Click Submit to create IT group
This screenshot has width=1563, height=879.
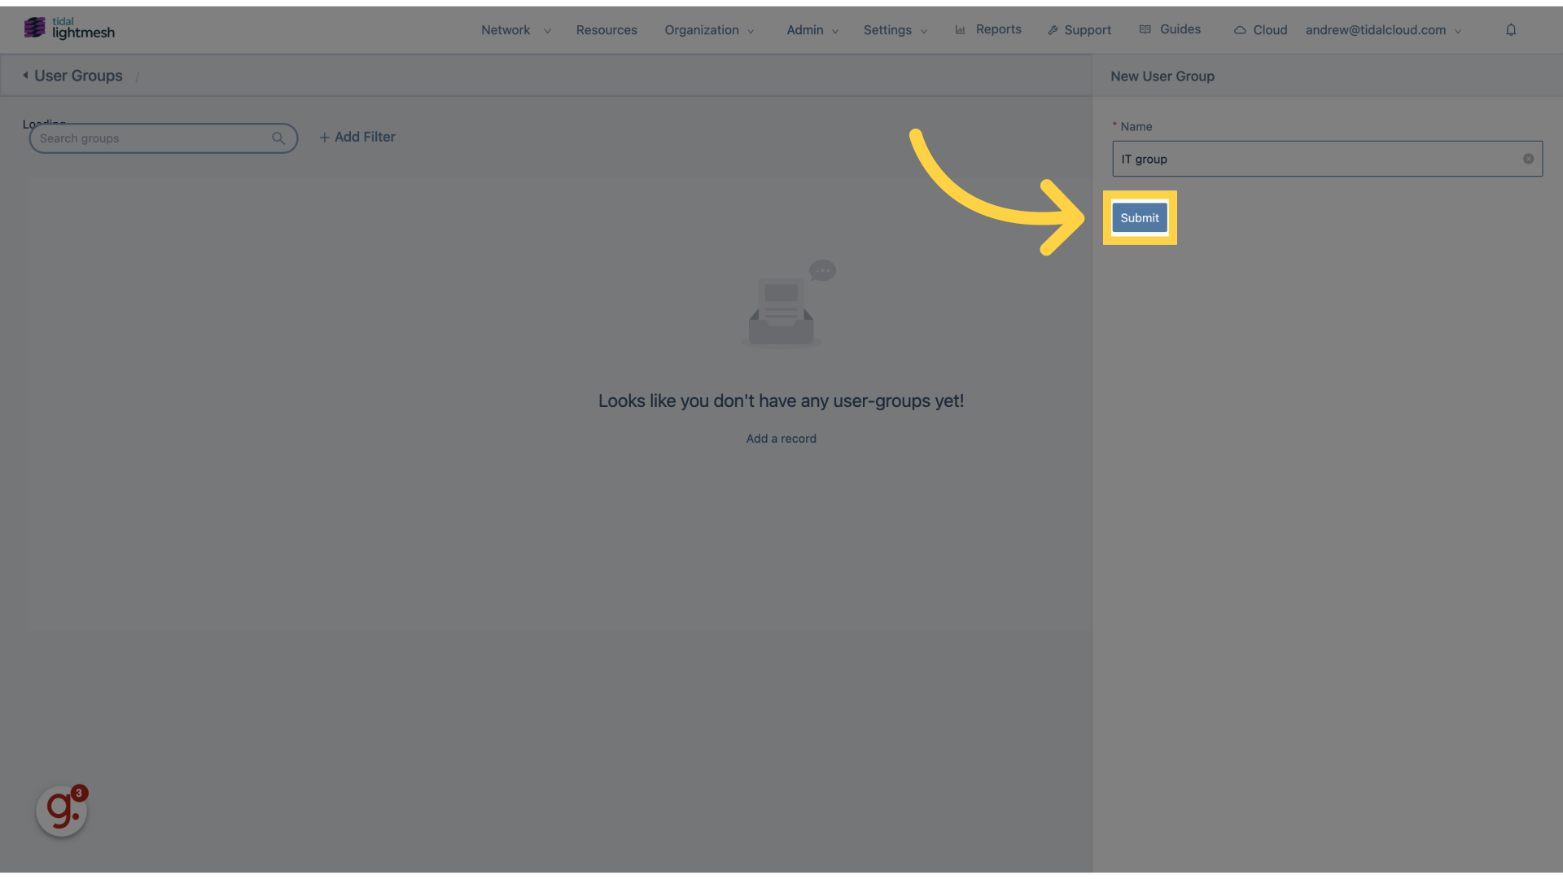pos(1140,216)
